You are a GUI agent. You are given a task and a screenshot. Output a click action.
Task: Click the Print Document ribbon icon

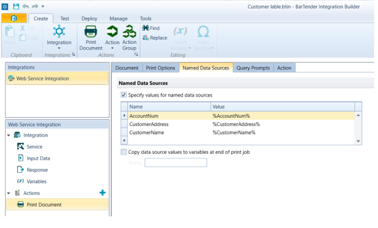coord(91,32)
